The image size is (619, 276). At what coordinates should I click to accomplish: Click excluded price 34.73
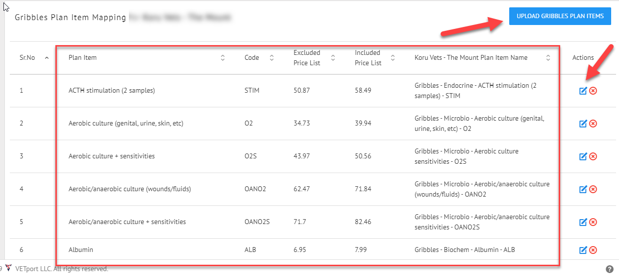tap(302, 124)
